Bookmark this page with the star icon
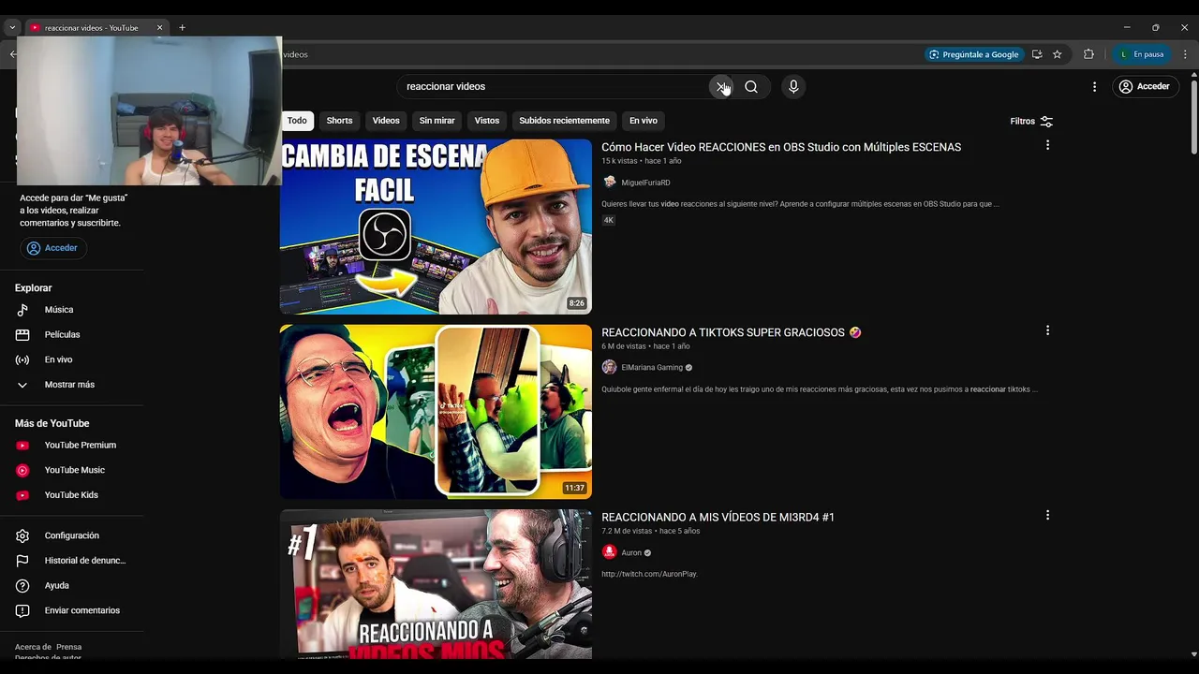The image size is (1199, 674). click(x=1058, y=54)
